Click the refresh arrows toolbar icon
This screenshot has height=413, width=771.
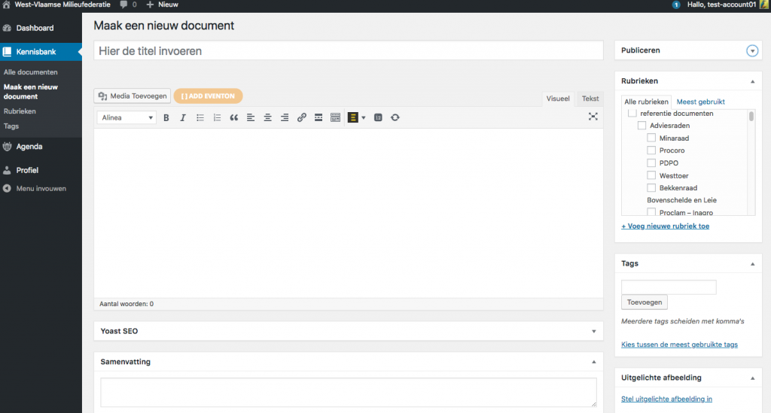coord(395,118)
